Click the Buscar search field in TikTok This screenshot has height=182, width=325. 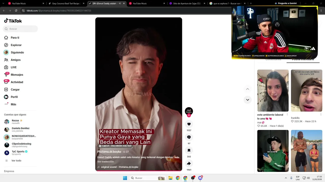(20, 29)
